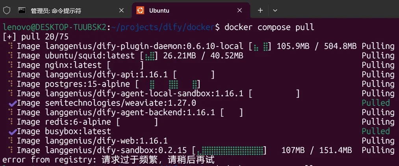Click the dify-web spinner icon

[11, 140]
